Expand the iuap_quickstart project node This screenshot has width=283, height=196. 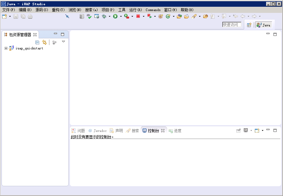pyautogui.click(x=6, y=48)
